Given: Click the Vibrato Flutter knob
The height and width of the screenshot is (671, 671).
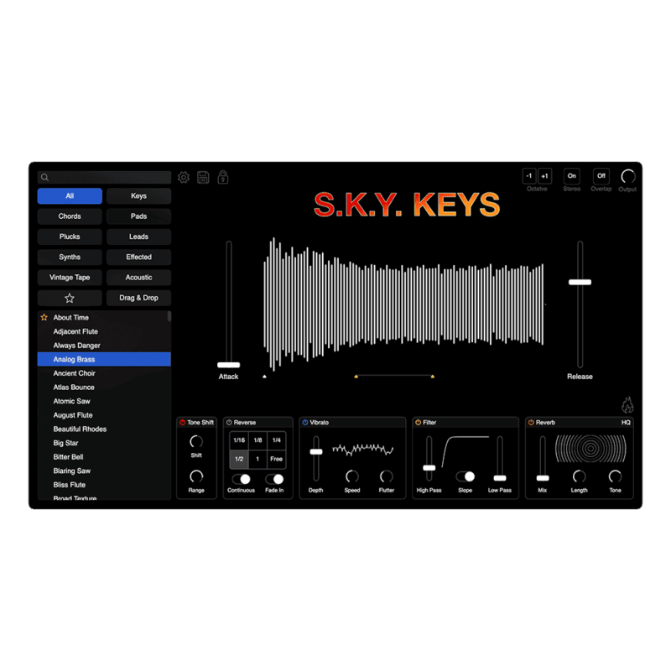Looking at the screenshot, I should tap(387, 476).
